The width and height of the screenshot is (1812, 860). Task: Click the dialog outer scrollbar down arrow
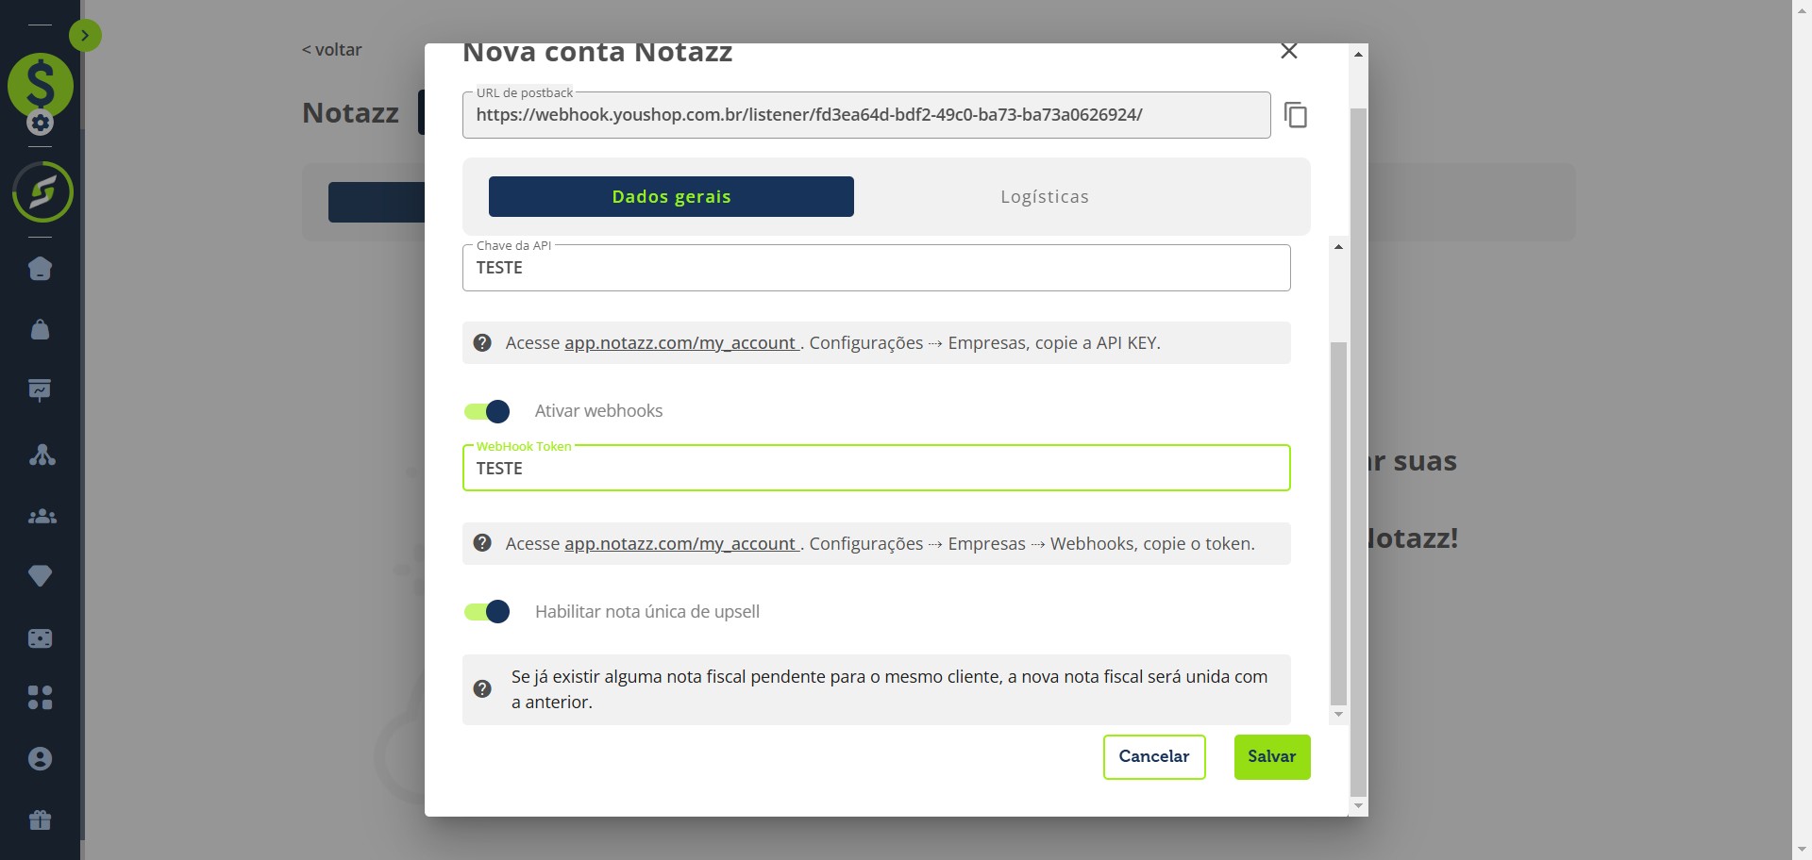point(1358,806)
